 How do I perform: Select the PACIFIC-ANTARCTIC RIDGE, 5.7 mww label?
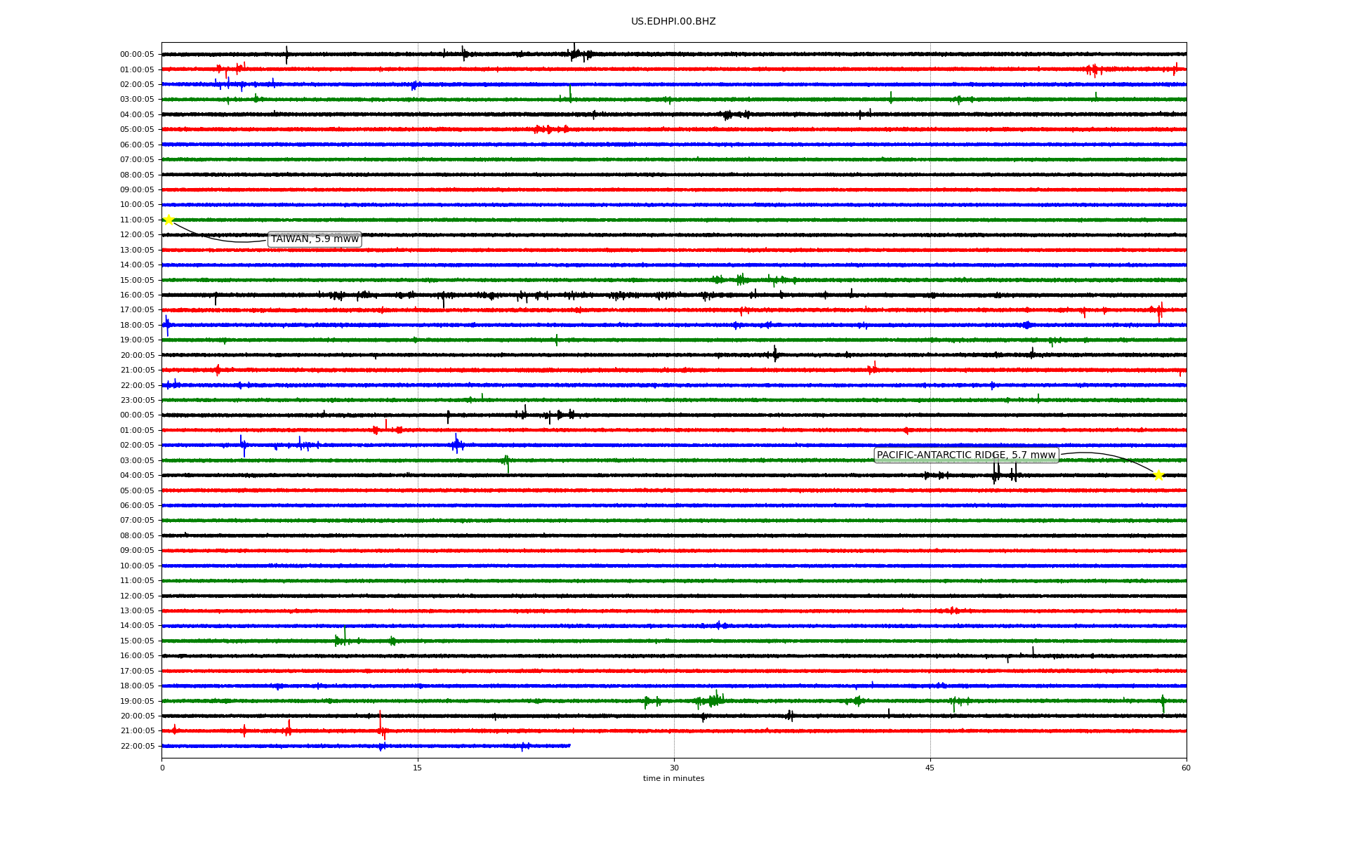point(966,455)
